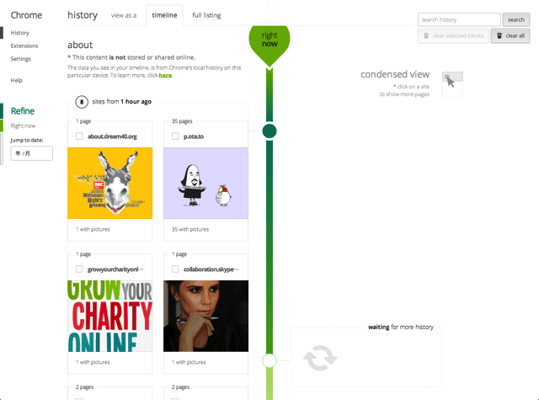Image resolution: width=539 pixels, height=400 pixels.
Task: Tick the growyourcharityonline checkbox
Action: pyautogui.click(x=79, y=269)
